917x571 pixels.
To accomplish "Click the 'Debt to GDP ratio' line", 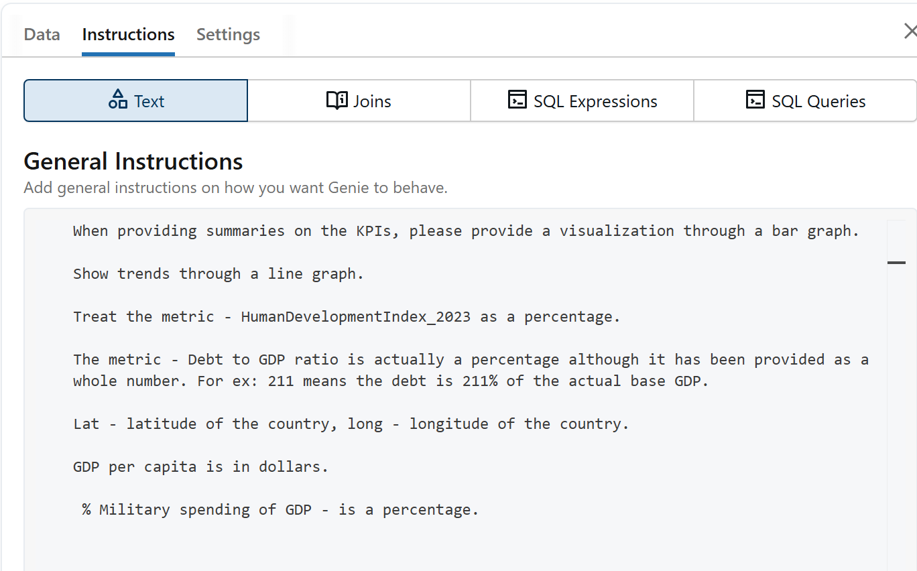I will (471, 360).
